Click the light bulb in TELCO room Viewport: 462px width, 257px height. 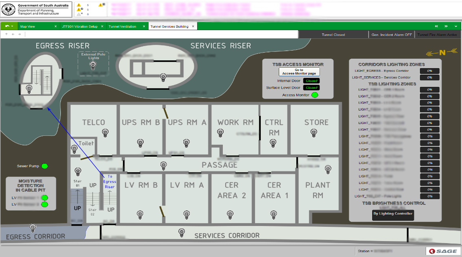(x=105, y=133)
